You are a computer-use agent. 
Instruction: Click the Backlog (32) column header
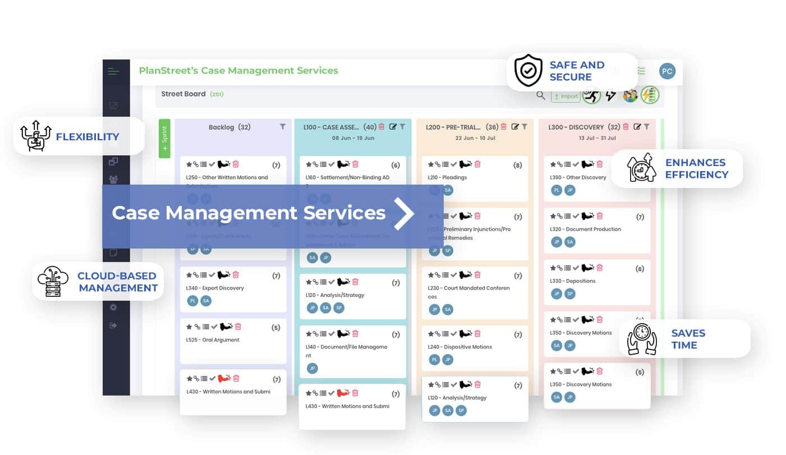point(229,127)
